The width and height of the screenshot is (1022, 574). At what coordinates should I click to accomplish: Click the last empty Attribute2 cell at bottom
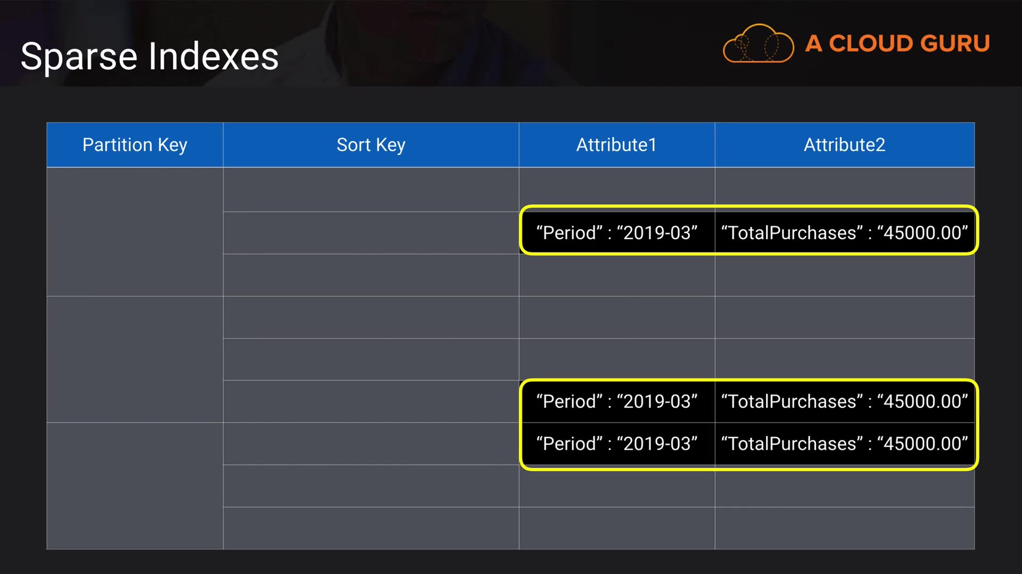pos(844,528)
